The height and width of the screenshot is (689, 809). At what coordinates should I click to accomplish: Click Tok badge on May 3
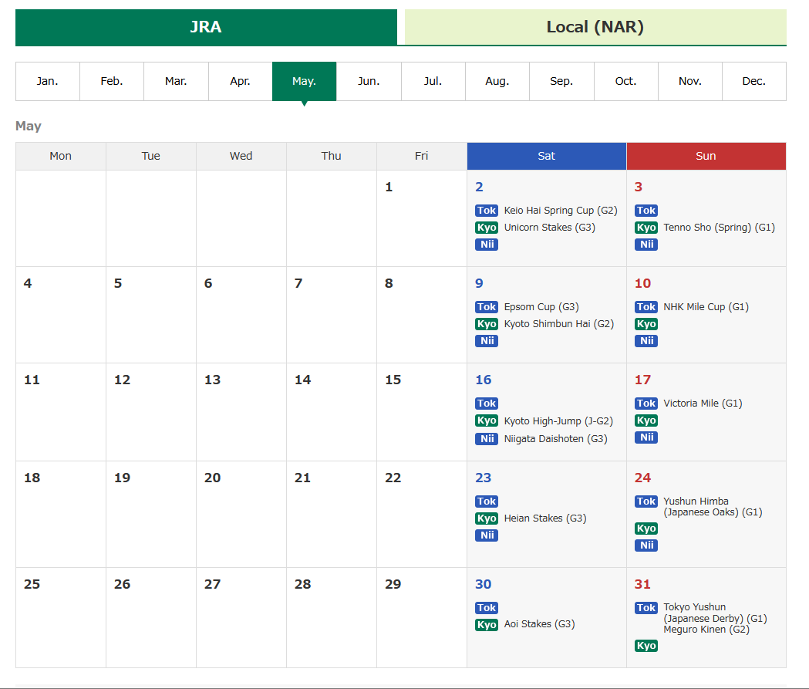point(646,211)
